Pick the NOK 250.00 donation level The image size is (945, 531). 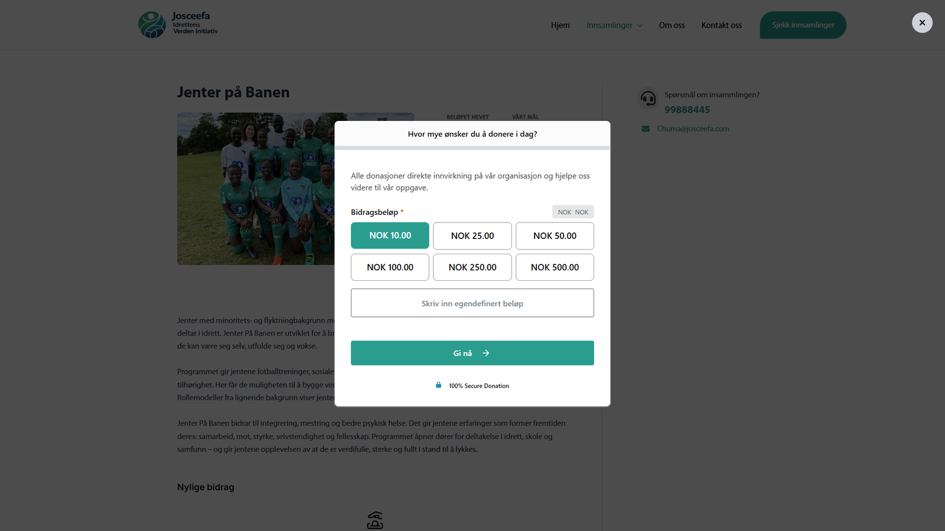[x=472, y=267]
